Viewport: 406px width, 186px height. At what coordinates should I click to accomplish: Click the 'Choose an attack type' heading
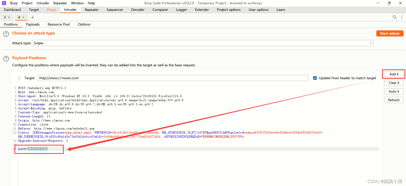click(33, 33)
